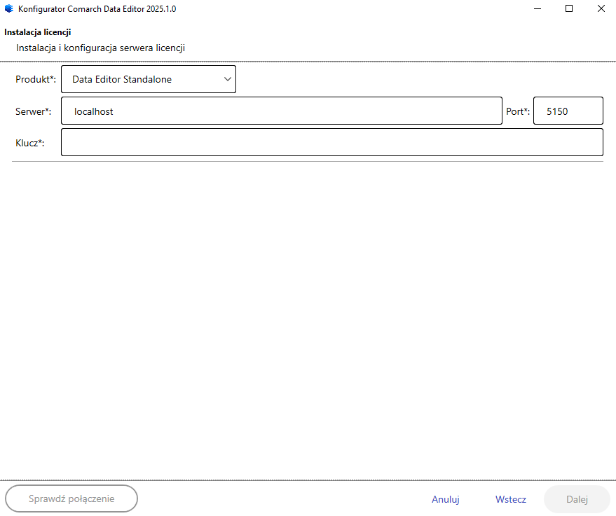Focus the empty Klucz input field
616x516 pixels.
pos(332,142)
